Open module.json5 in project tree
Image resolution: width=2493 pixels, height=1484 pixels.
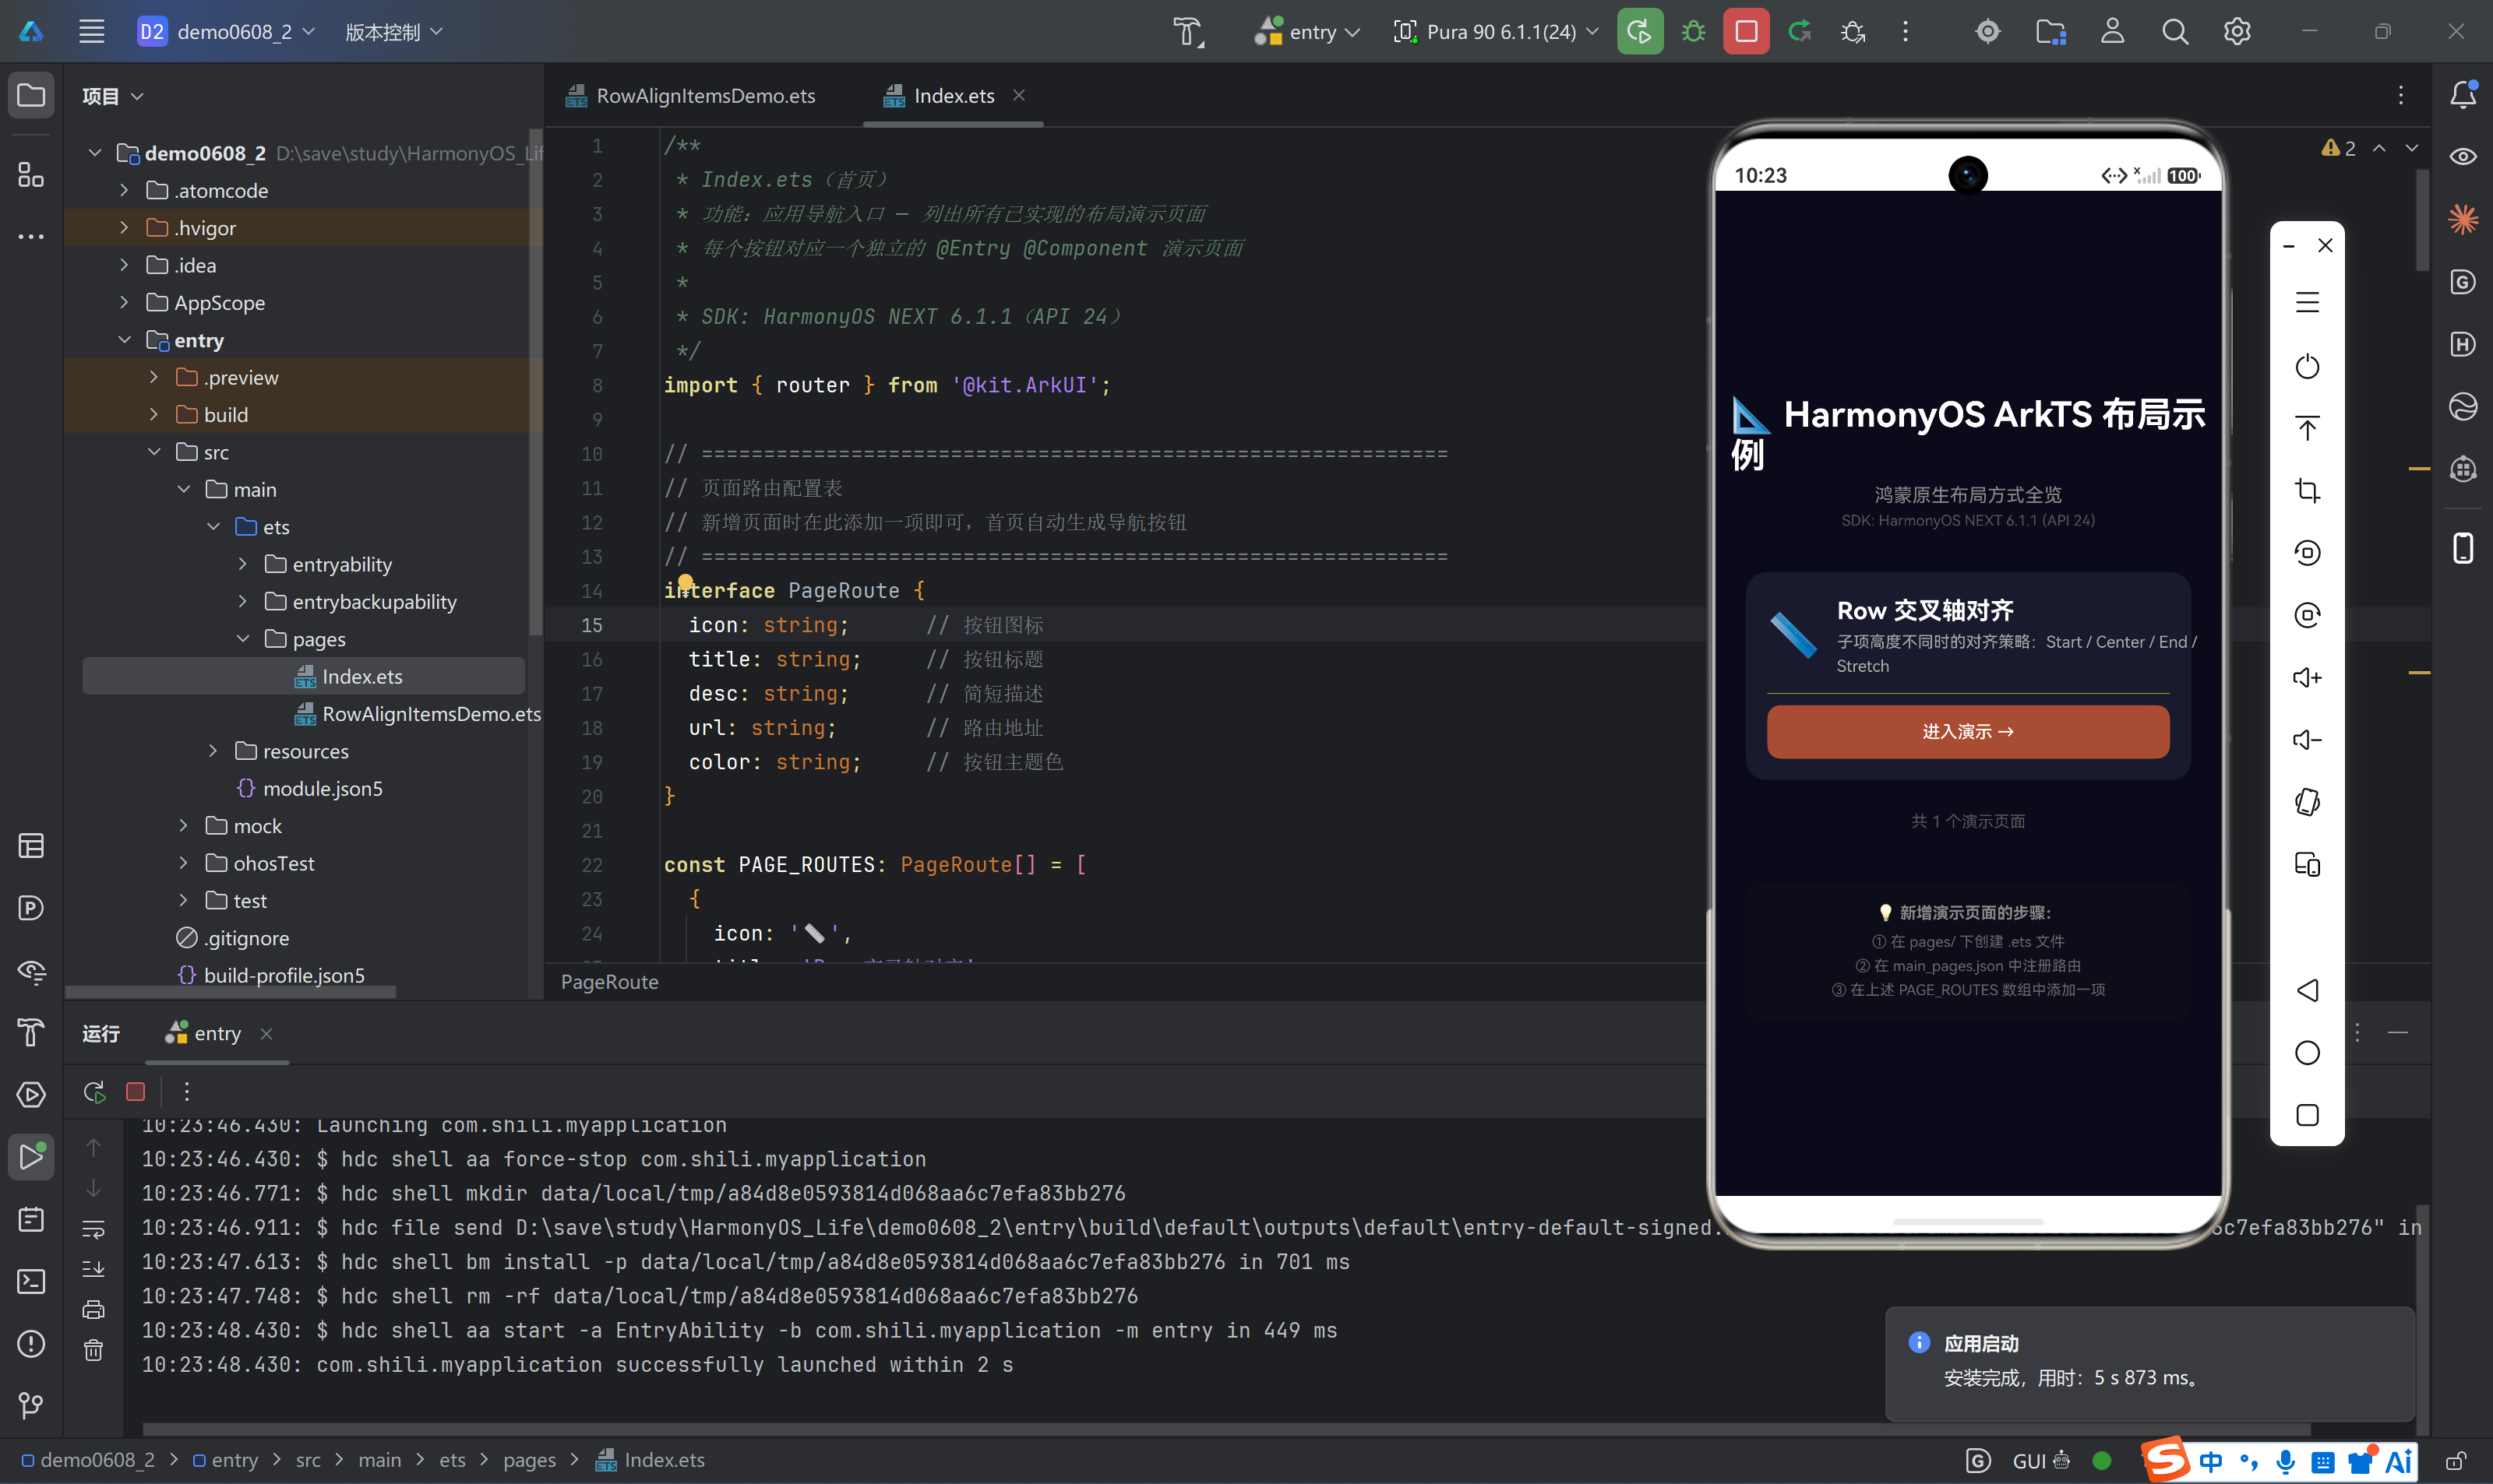(309, 789)
